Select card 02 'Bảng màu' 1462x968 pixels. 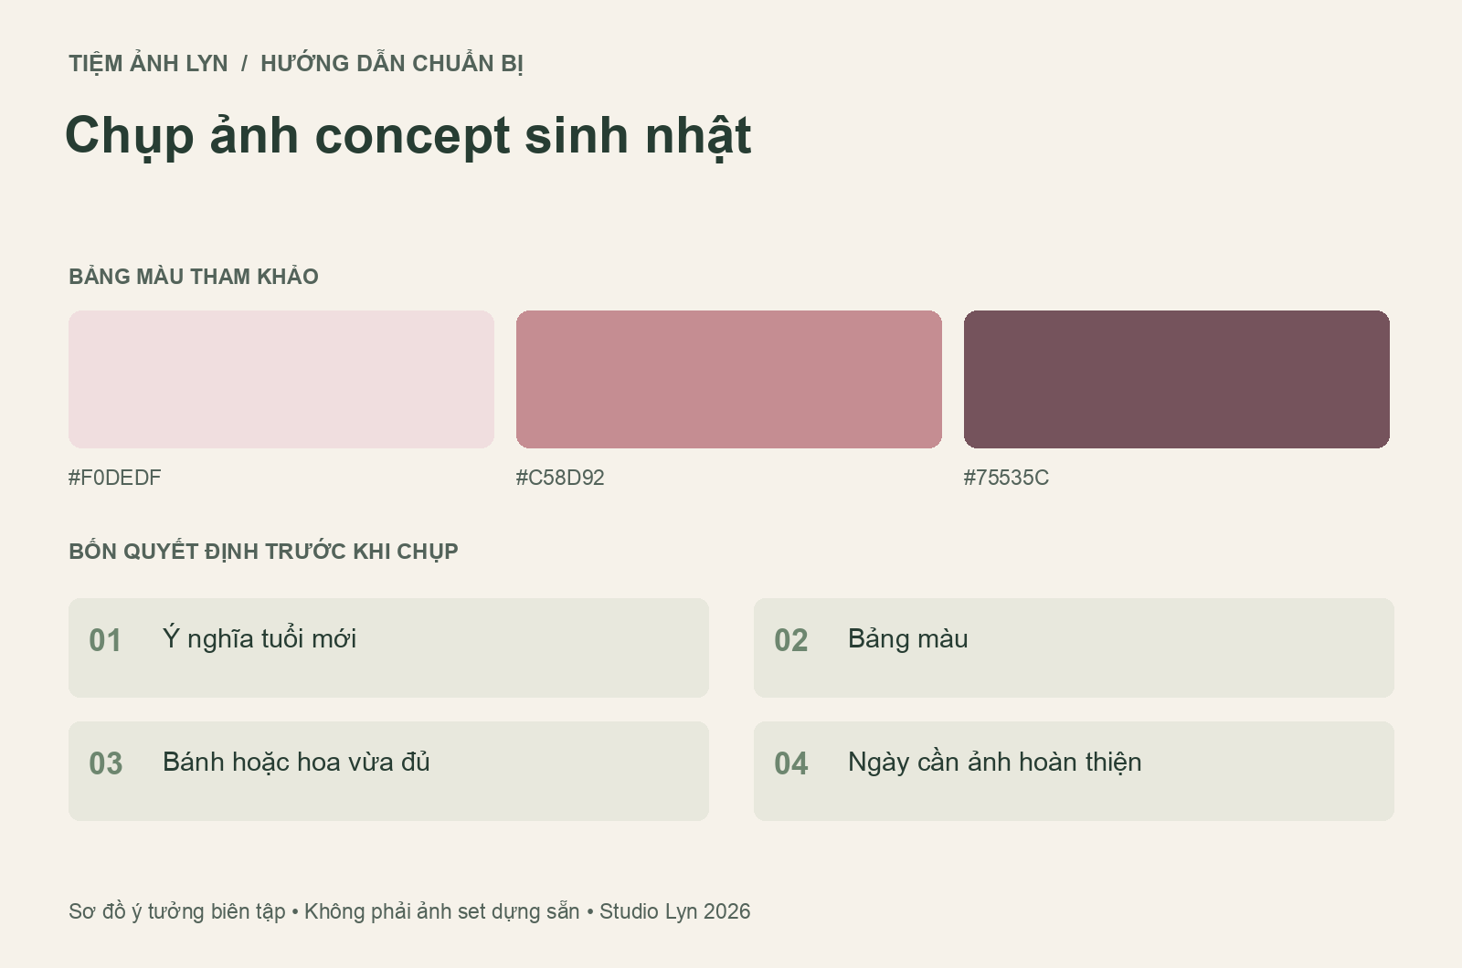(x=1074, y=647)
